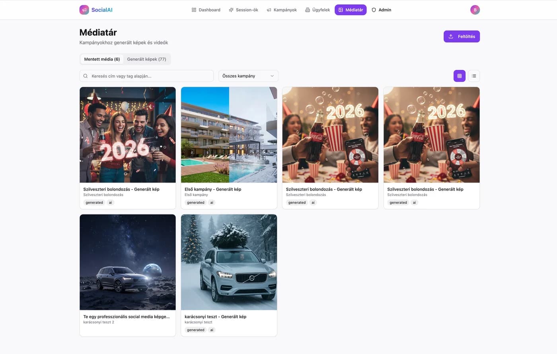Open the Admin section
557x354 pixels.
coord(381,10)
